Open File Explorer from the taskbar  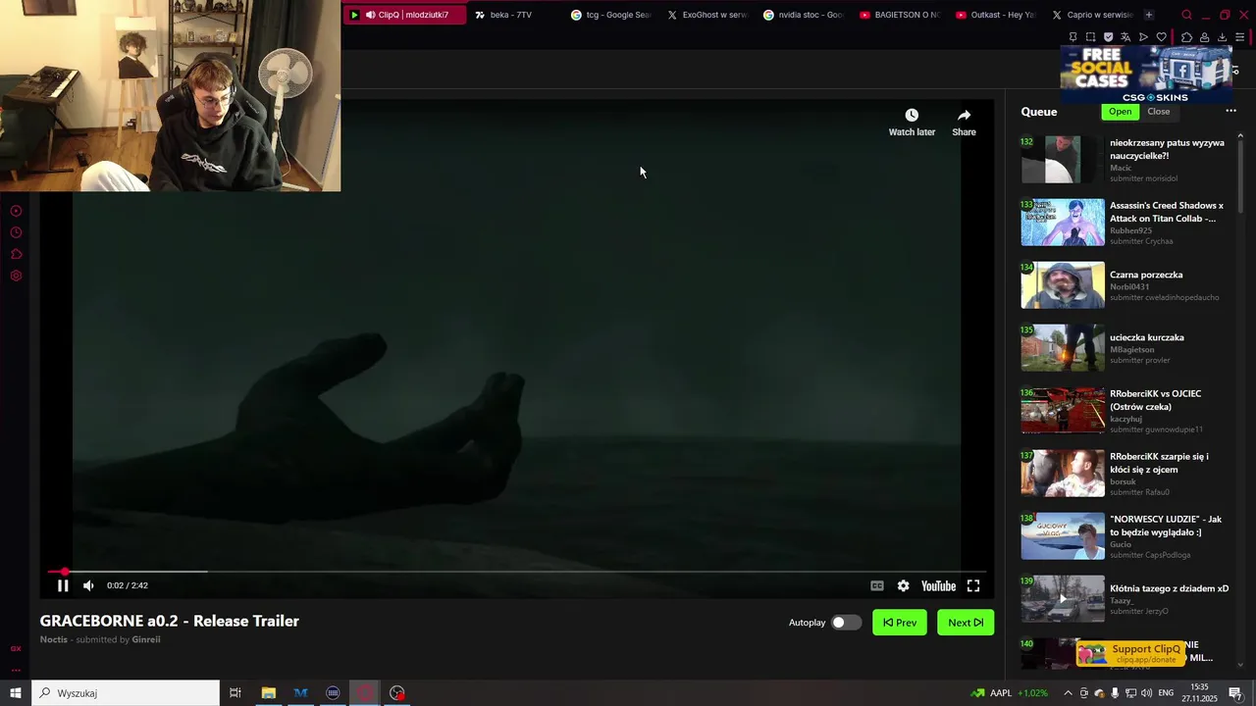(268, 693)
